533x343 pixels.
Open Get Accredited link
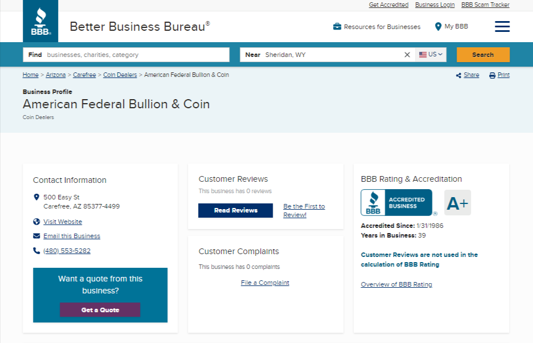388,5
